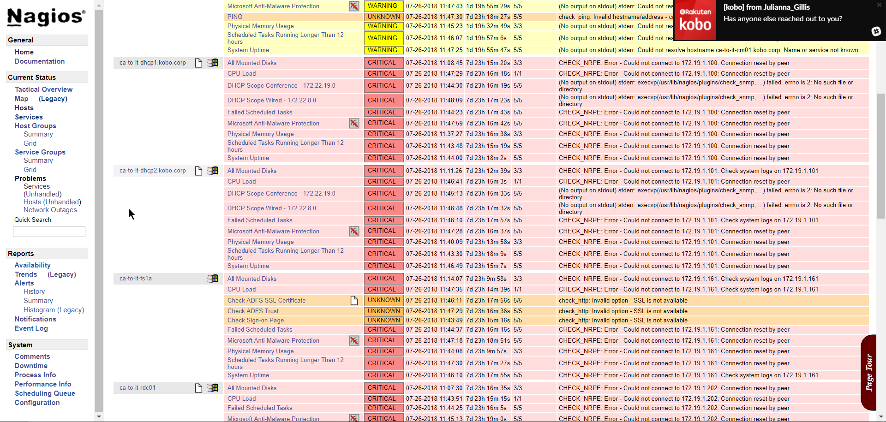
Task: Click inside the Quick Search field
Action: pyautogui.click(x=49, y=232)
